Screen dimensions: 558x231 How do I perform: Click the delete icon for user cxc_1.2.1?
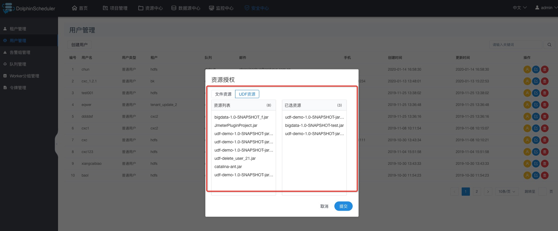(x=545, y=81)
